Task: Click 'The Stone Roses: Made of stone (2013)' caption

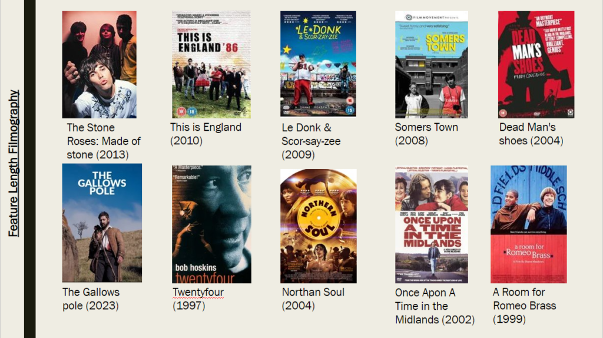Action: click(104, 141)
